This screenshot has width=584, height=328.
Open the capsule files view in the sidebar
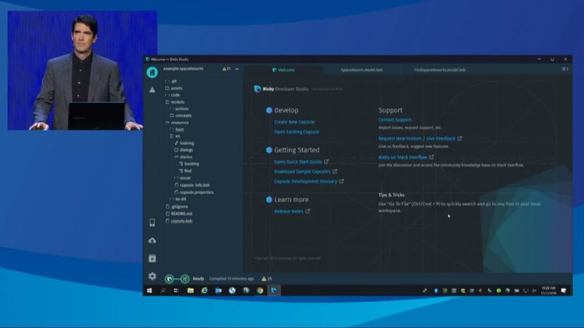click(152, 72)
